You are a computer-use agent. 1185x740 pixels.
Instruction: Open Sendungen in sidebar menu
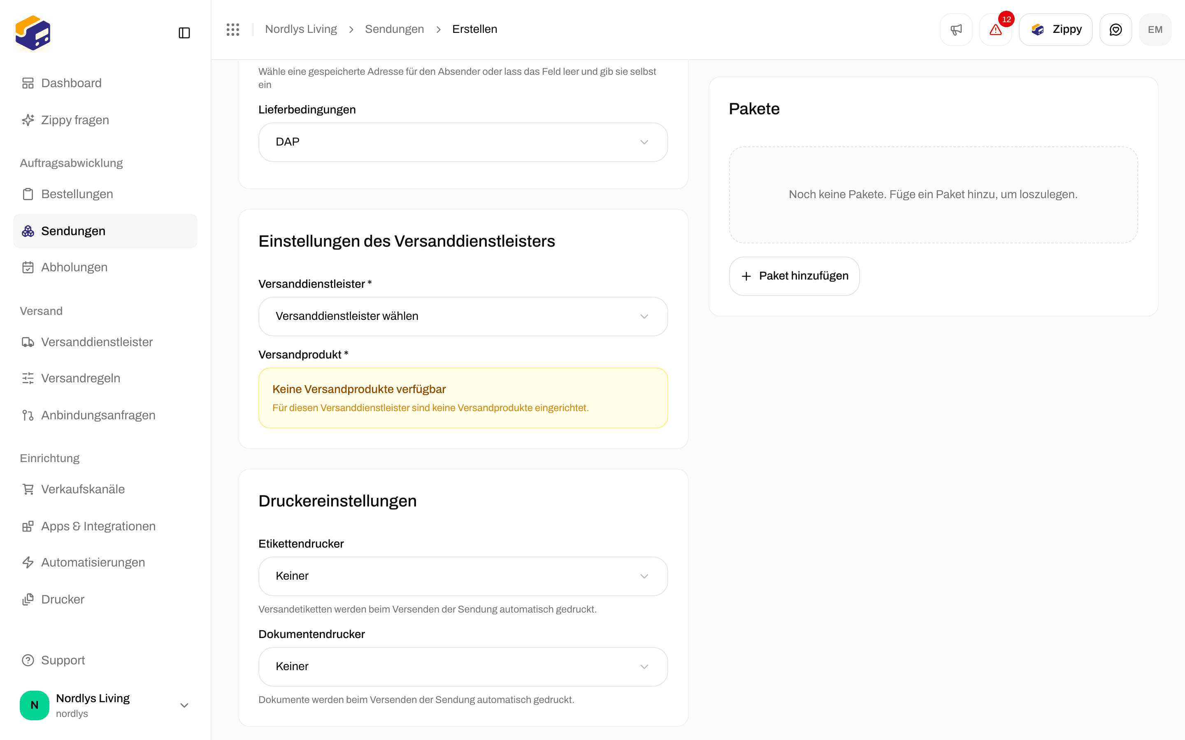[105, 231]
